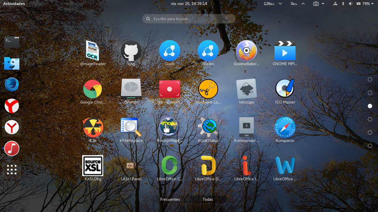Select the current third page indicator
The width and height of the screenshot is (378, 212).
tap(370, 106)
